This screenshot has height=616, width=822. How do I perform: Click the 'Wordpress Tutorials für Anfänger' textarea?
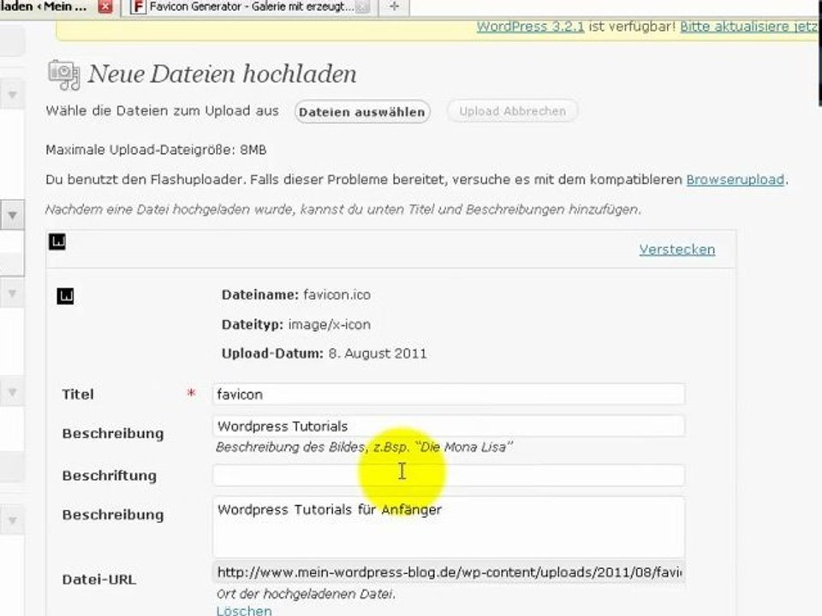coord(448,527)
